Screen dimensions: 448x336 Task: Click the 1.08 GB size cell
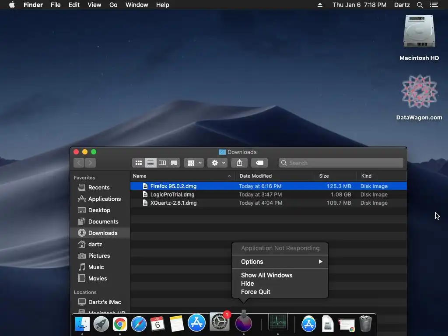click(x=341, y=195)
